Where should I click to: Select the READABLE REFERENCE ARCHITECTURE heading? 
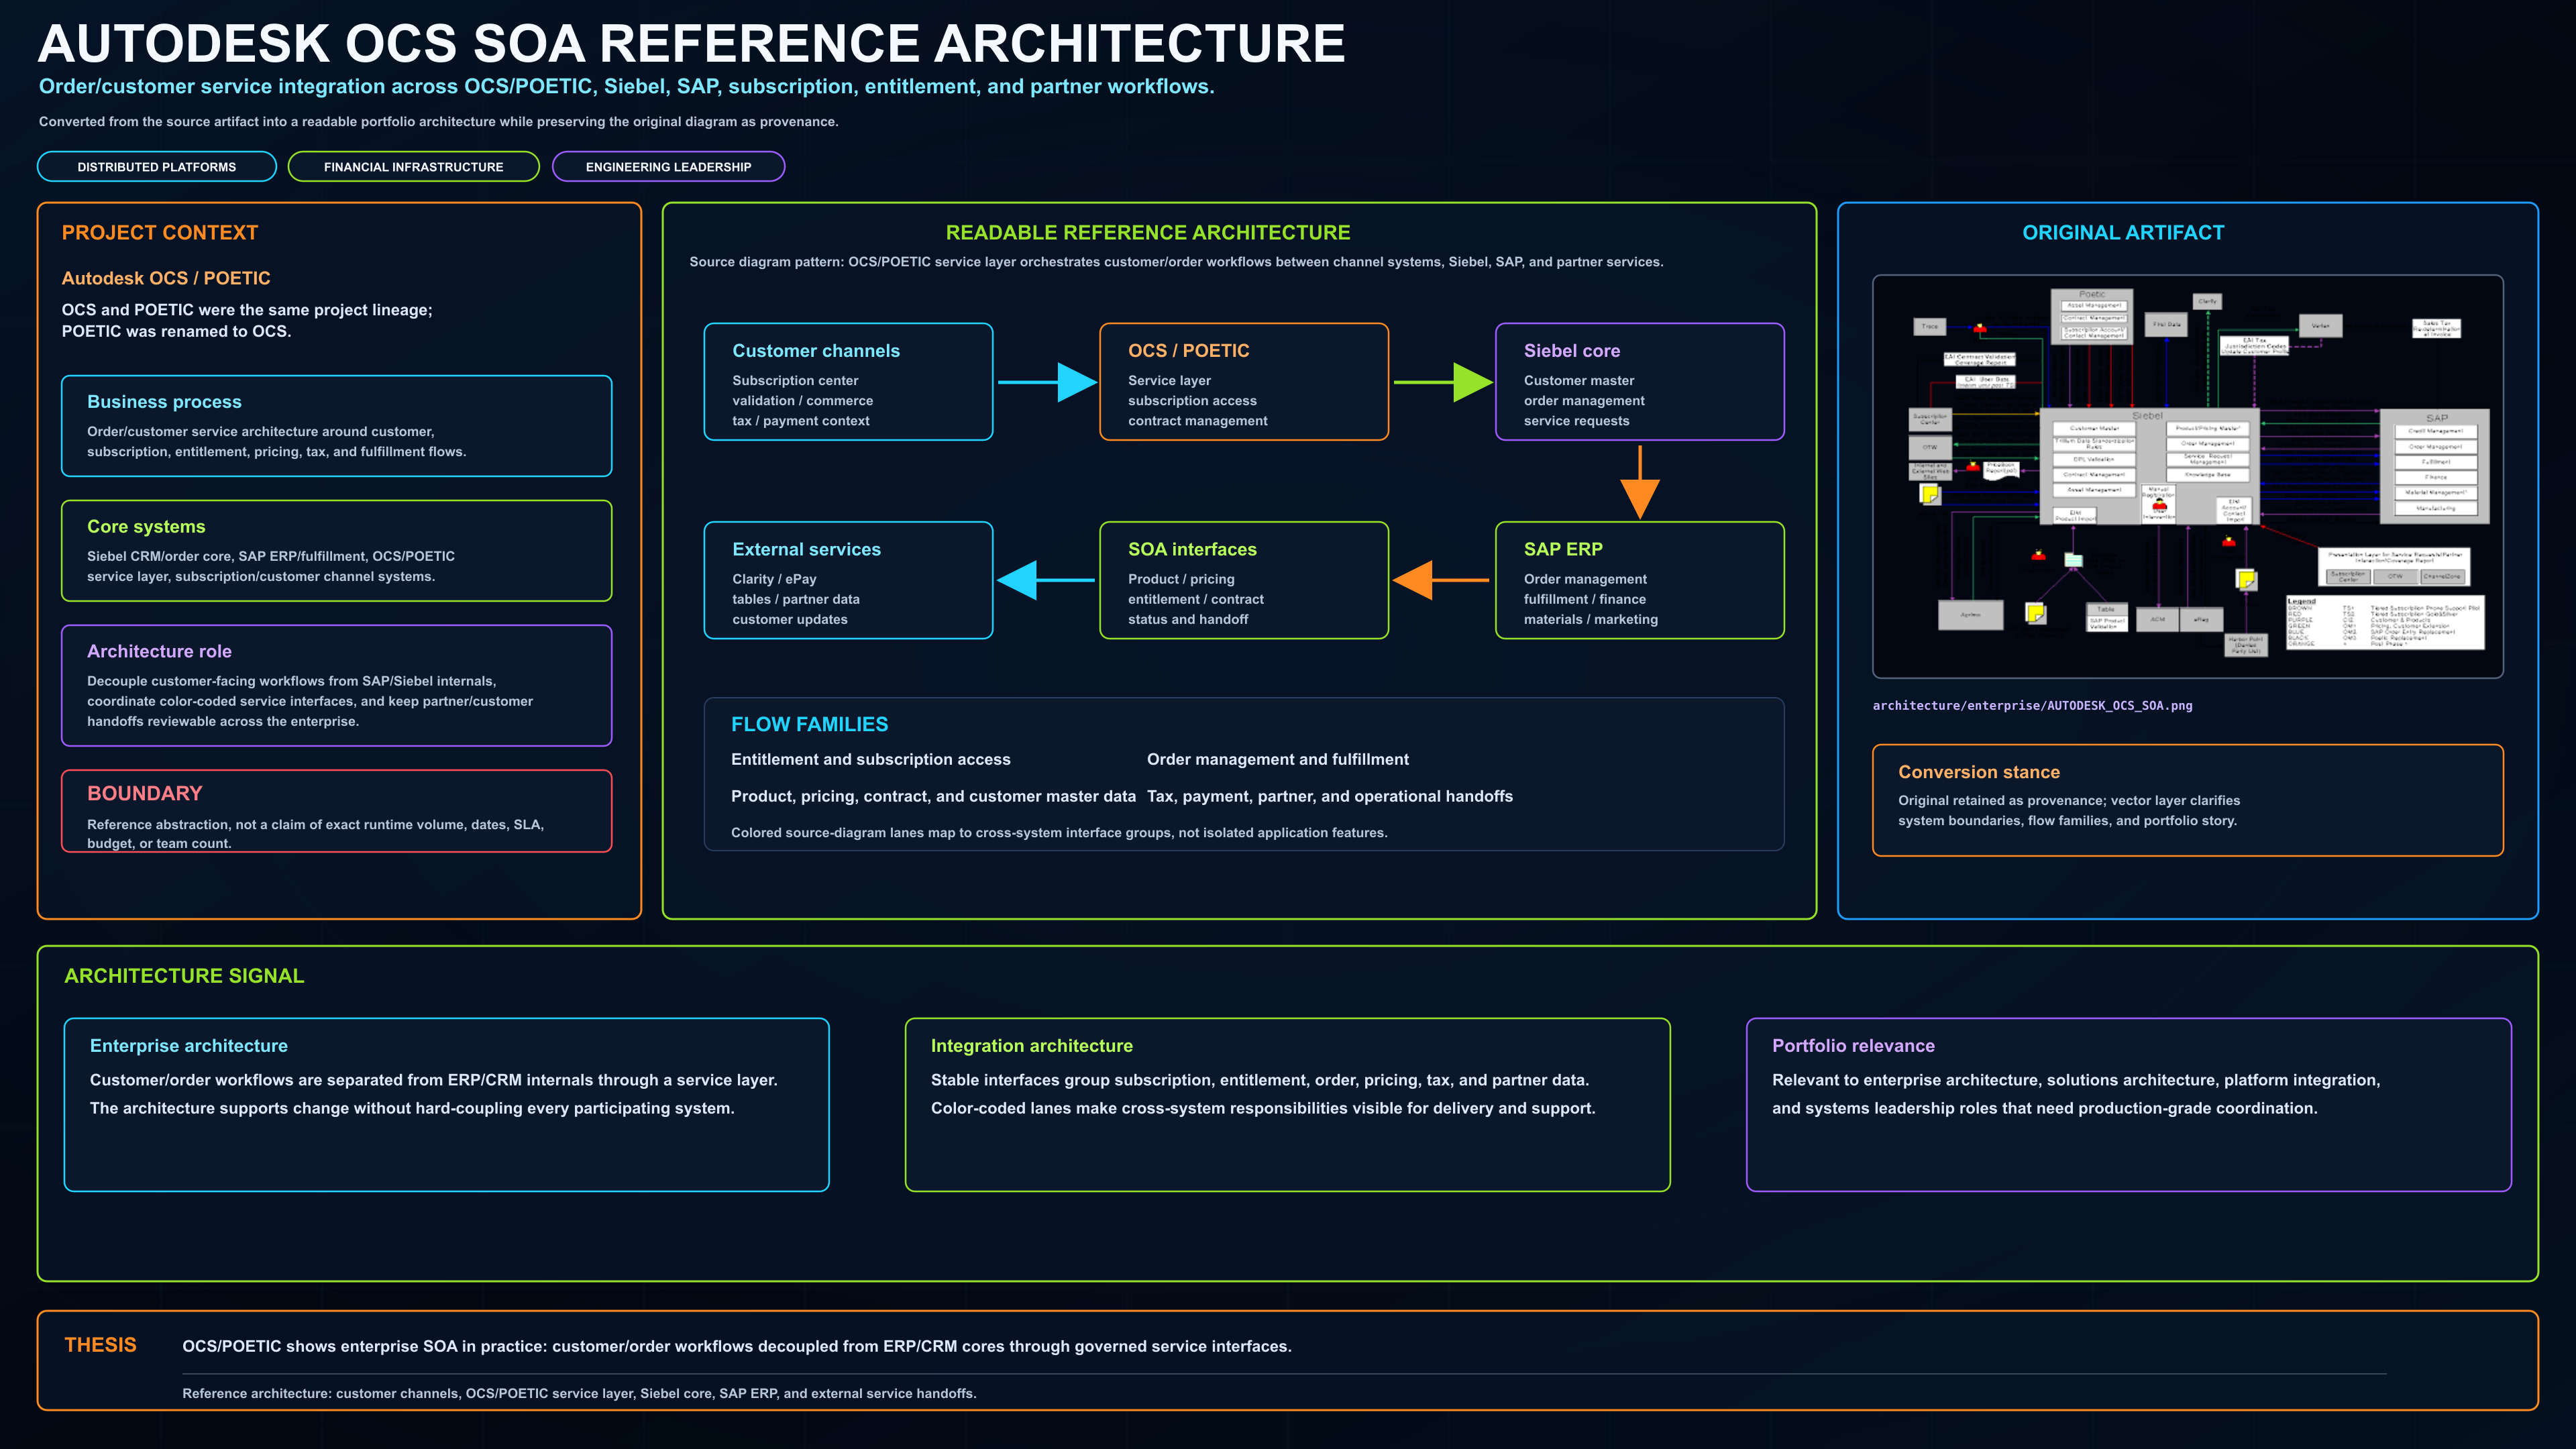pyautogui.click(x=1148, y=233)
